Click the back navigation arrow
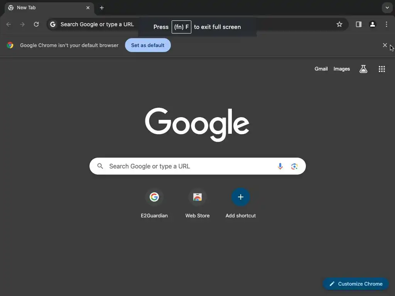Screen dimensions: 395x296 point(8,24)
